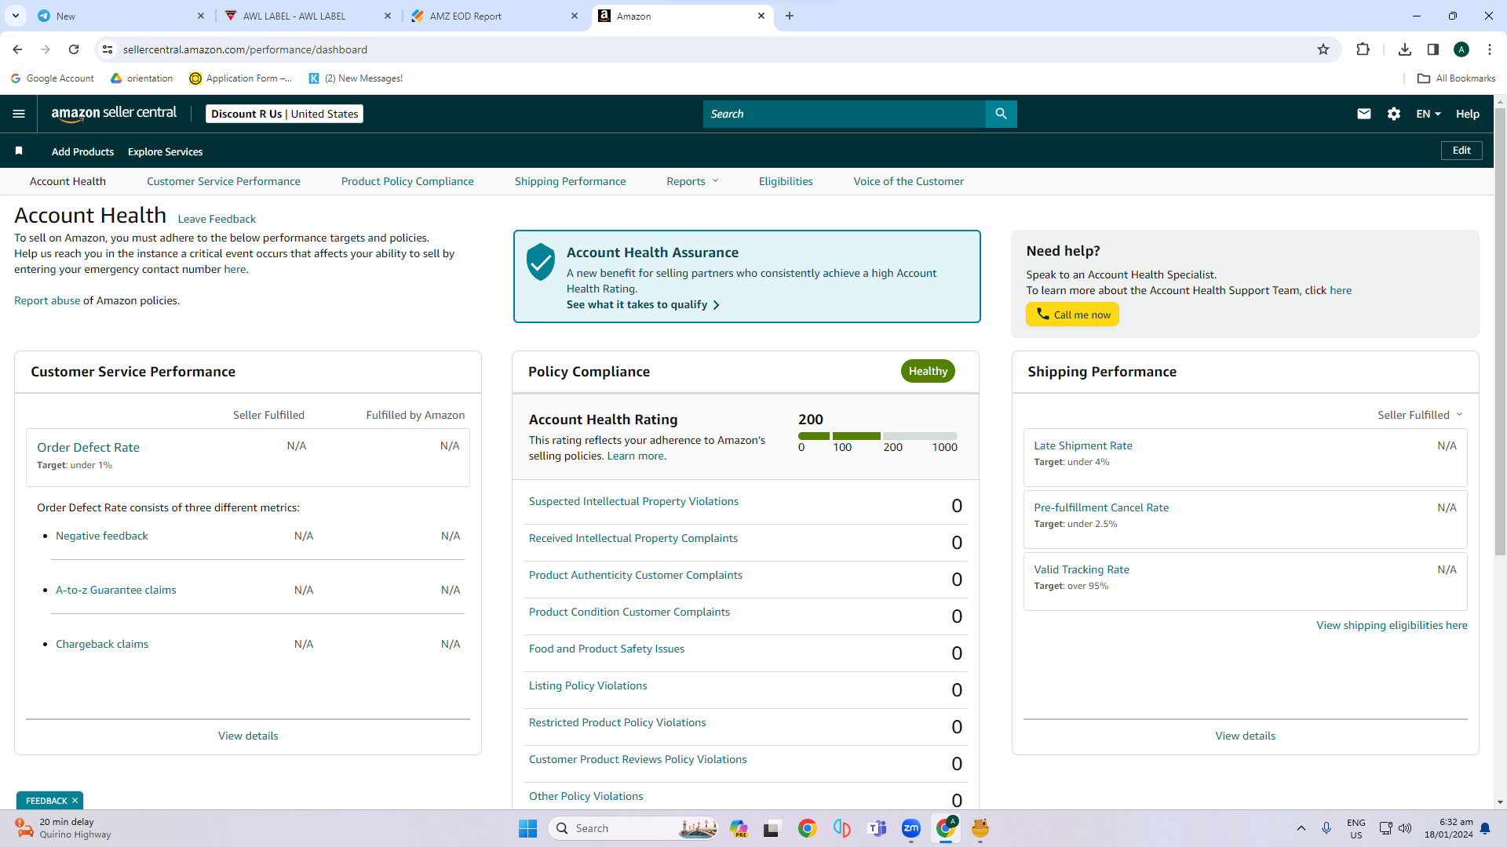Open the Windows Start menu
This screenshot has height=847, width=1507.
(x=527, y=828)
